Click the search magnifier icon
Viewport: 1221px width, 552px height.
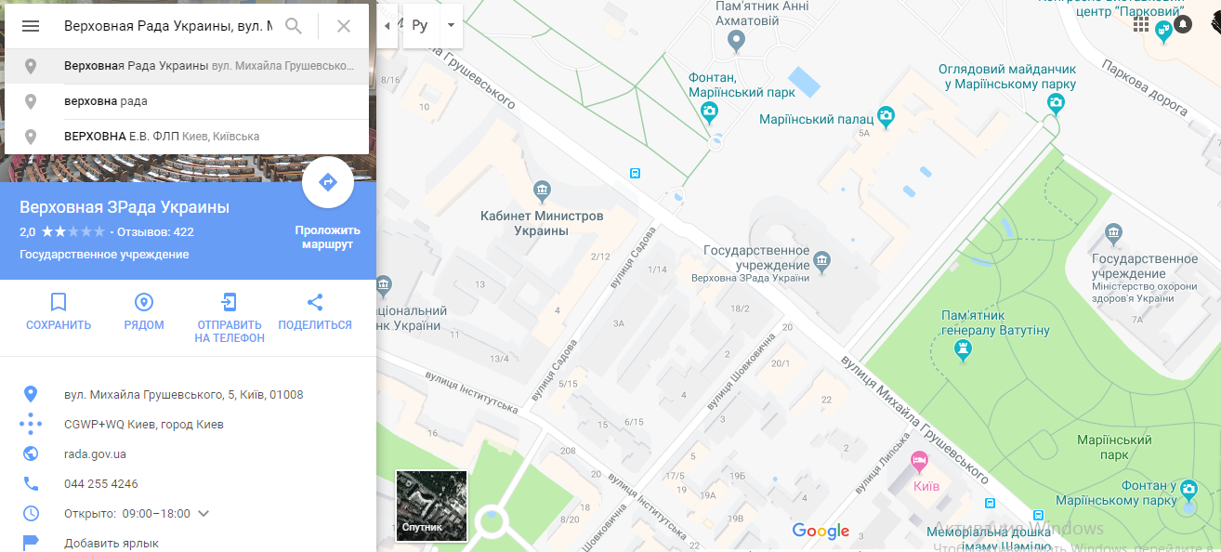pos(294,26)
